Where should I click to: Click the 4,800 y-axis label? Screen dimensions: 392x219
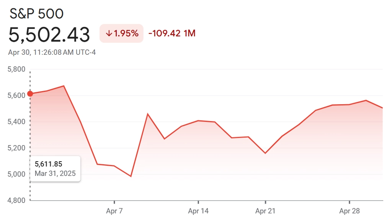[16, 201]
